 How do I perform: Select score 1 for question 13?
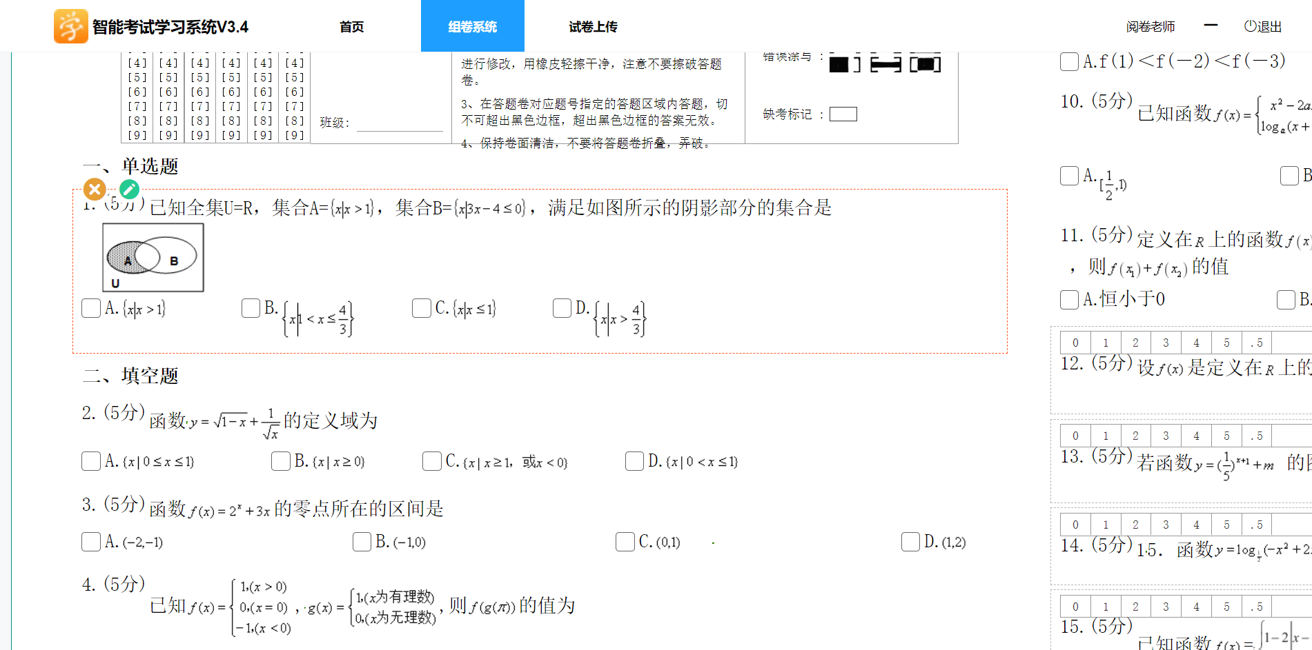(1106, 436)
